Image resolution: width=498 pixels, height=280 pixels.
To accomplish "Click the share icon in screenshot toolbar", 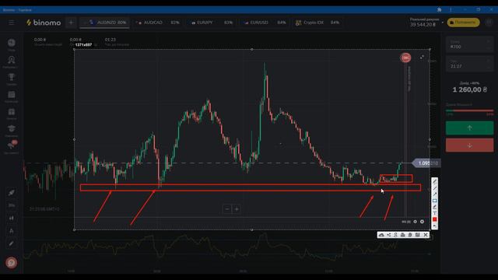I will coord(389,235).
